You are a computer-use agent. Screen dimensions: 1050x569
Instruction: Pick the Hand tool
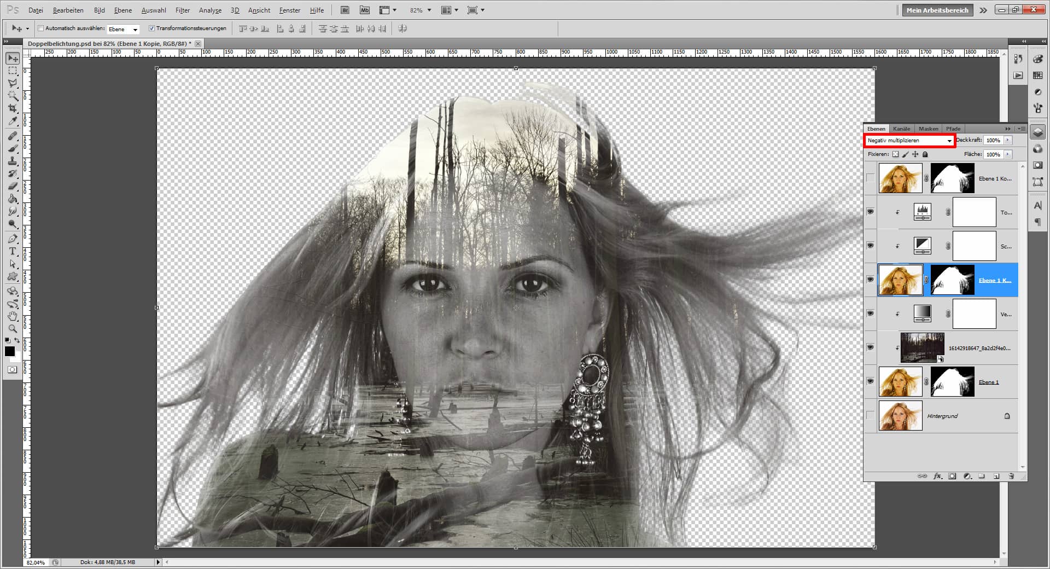click(x=12, y=316)
